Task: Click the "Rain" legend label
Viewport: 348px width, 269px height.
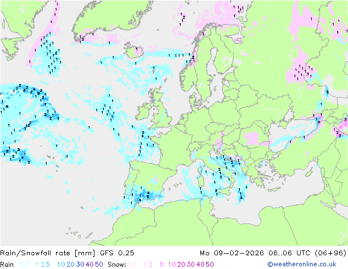Action: click(x=7, y=265)
